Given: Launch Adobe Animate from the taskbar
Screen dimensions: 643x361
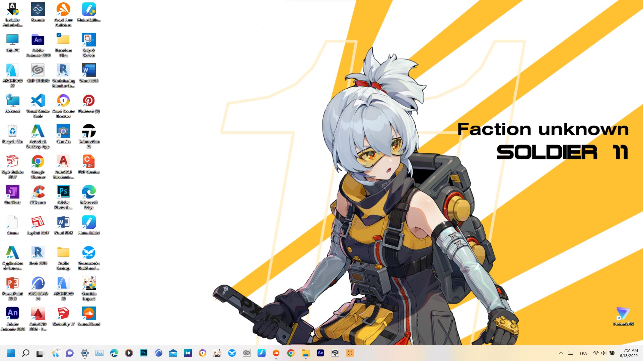Looking at the screenshot, I should (x=320, y=353).
